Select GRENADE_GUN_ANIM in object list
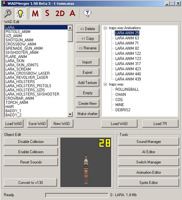The image size is (182, 200). tap(36, 48)
